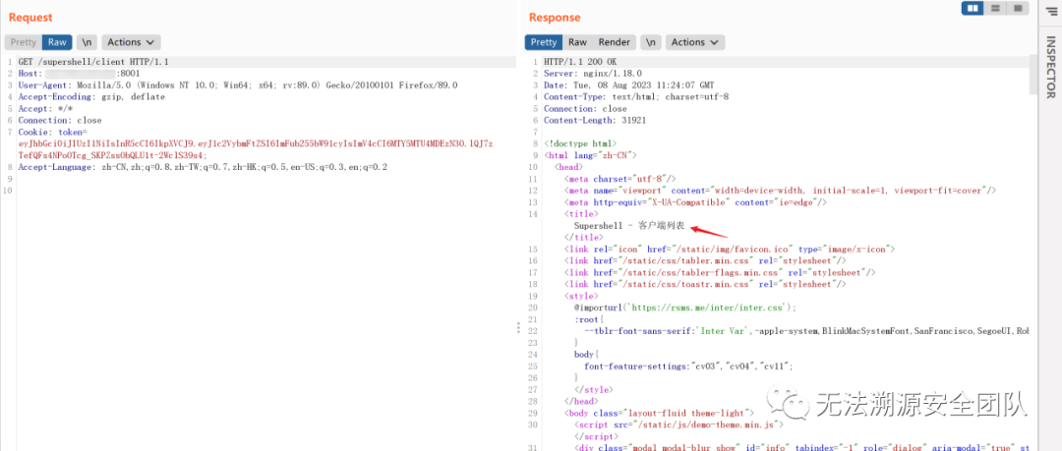The height and width of the screenshot is (451, 1062).
Task: Click the Date: Tue, 08 Aug 2023 header
Action: click(628, 85)
